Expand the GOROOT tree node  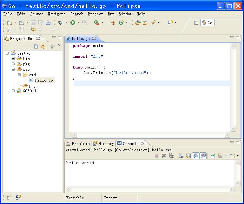13,91
